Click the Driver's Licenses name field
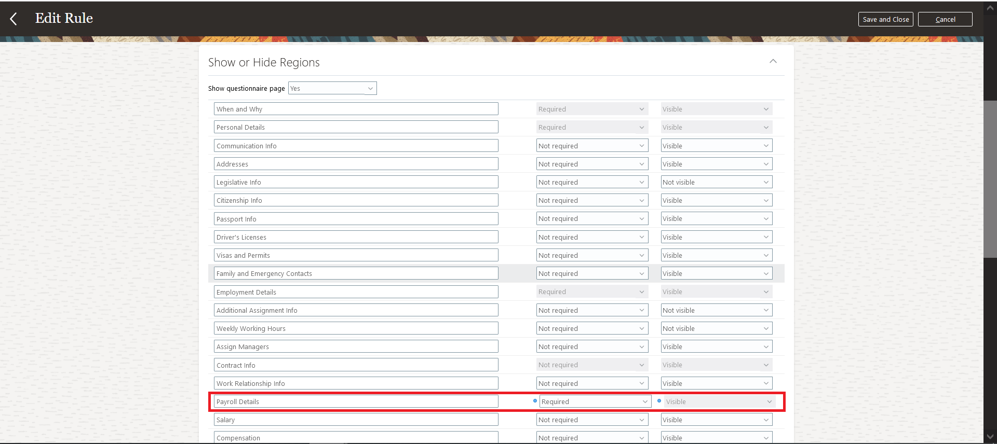The width and height of the screenshot is (997, 444). [x=356, y=237]
